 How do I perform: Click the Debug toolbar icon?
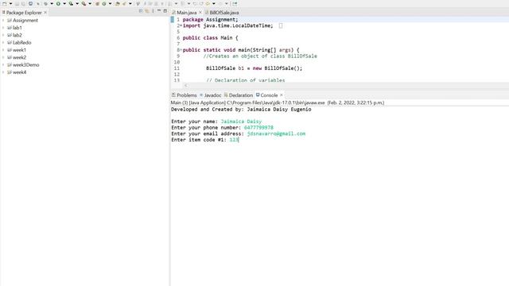45,3
